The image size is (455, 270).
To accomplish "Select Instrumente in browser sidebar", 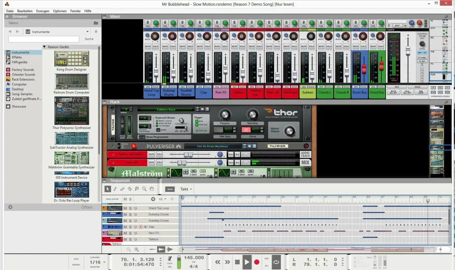I will click(x=23, y=53).
